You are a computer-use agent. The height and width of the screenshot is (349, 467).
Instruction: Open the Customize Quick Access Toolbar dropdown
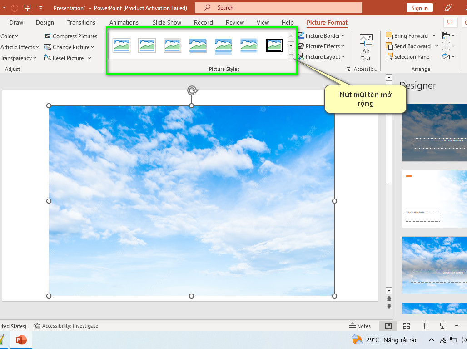40,8
